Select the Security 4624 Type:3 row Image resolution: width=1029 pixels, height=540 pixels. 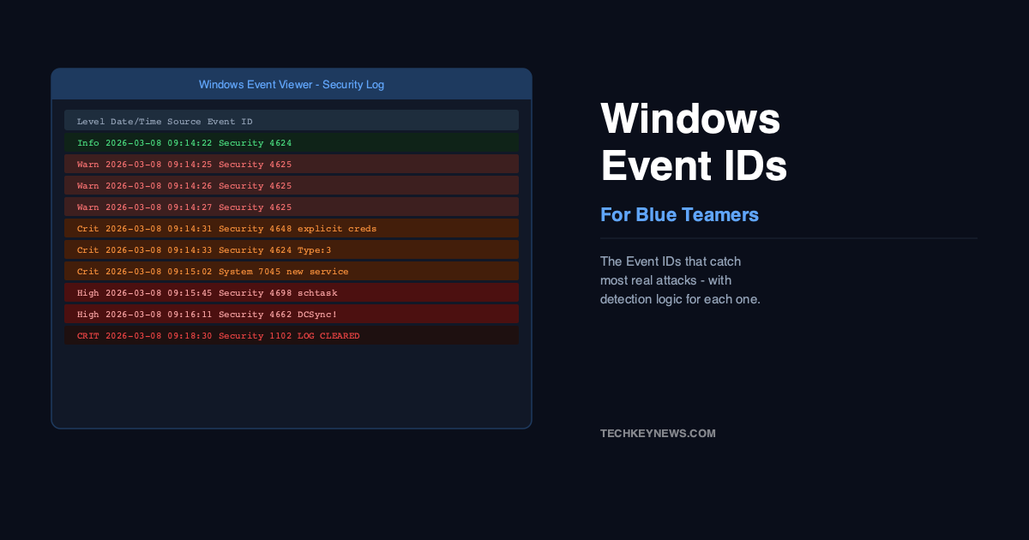(292, 249)
